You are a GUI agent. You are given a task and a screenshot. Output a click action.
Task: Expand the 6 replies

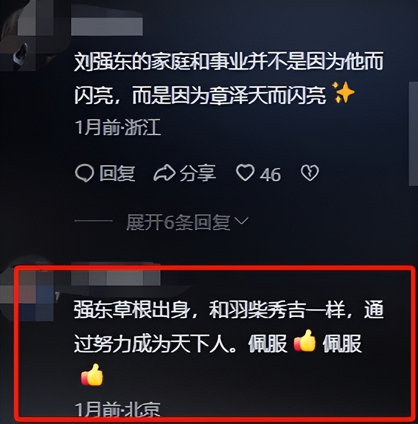[178, 222]
